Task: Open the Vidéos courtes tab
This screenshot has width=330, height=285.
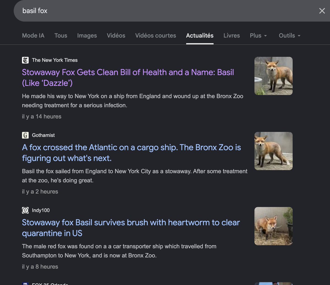Action: coord(156,35)
